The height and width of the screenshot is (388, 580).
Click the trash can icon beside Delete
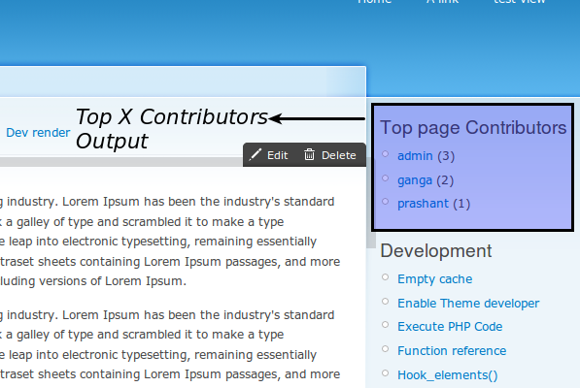[309, 154]
